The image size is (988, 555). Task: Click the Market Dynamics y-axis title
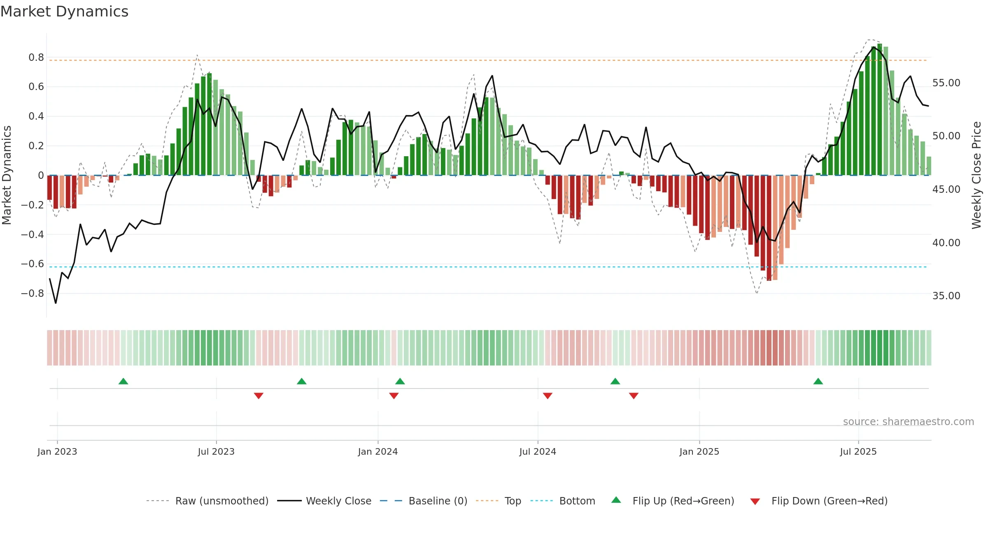click(7, 175)
